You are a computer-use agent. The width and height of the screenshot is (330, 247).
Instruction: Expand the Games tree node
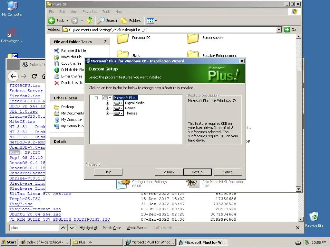pyautogui.click(x=107, y=108)
